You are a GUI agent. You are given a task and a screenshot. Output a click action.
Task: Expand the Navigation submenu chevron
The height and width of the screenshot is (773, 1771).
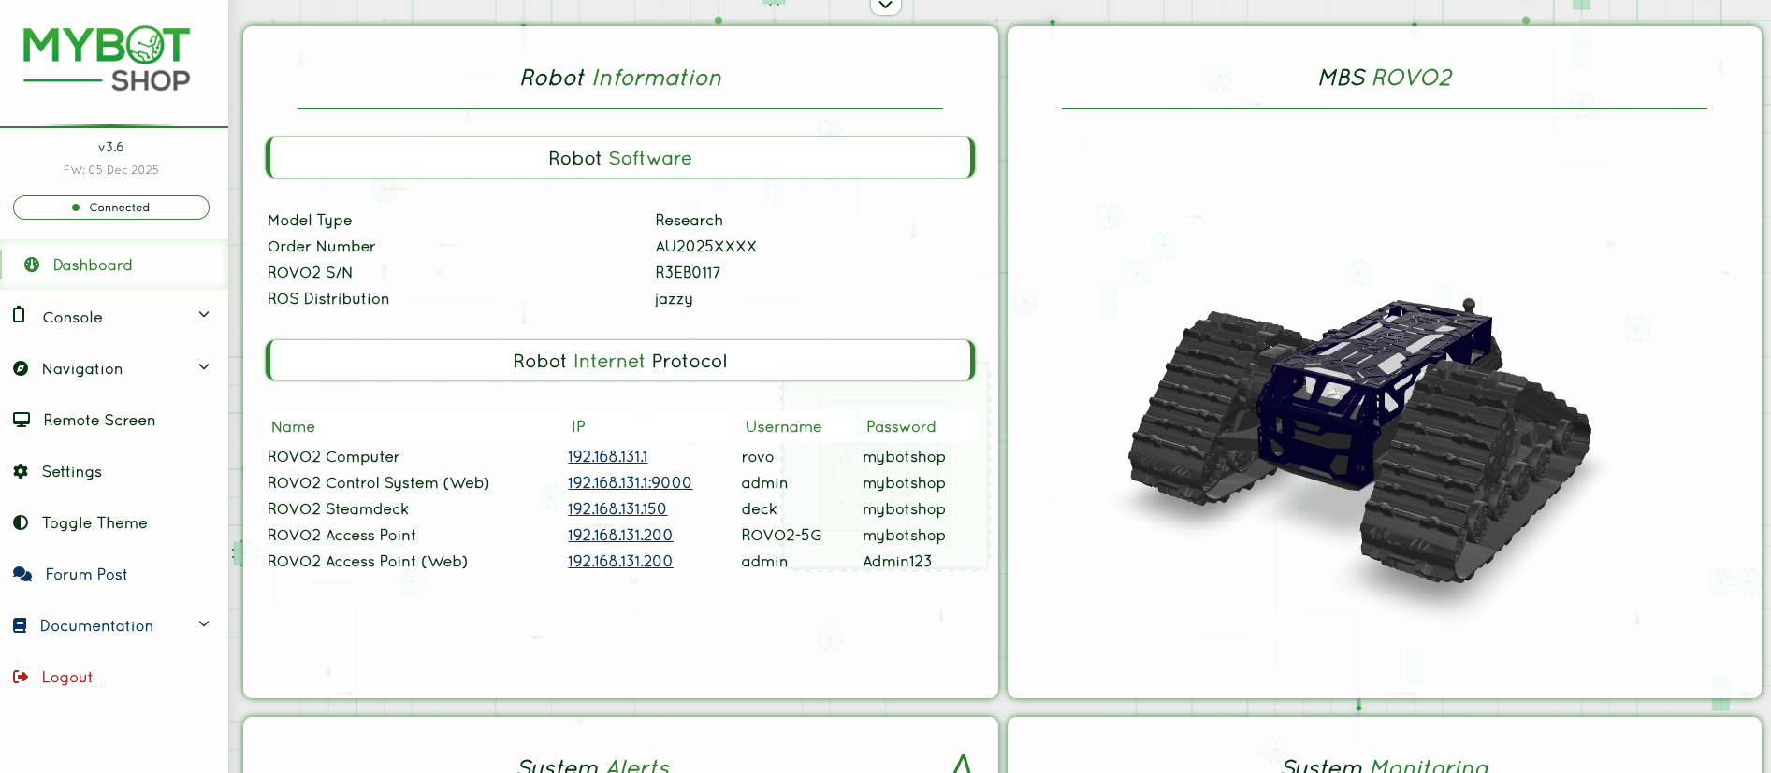(204, 367)
